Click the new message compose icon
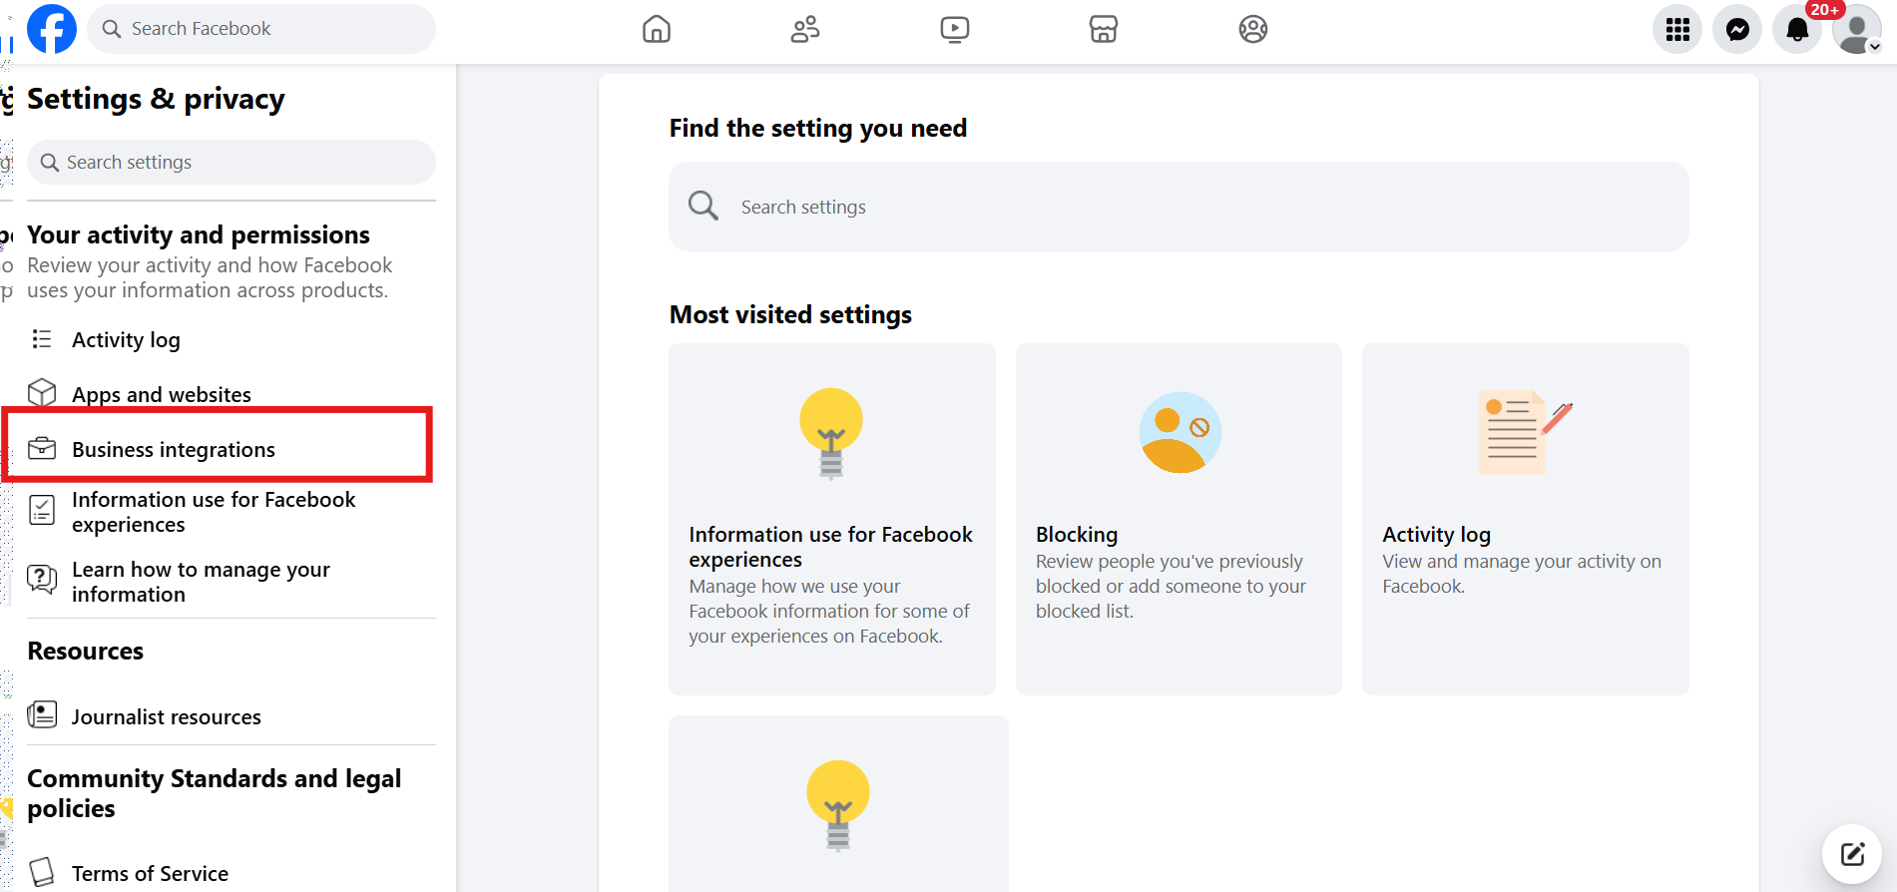The image size is (1897, 892). pos(1852,854)
